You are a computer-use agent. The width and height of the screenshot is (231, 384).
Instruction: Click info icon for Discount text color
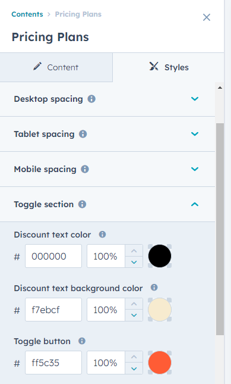(102, 235)
